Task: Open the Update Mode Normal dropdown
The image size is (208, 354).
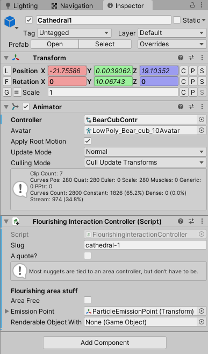Action: click(145, 152)
